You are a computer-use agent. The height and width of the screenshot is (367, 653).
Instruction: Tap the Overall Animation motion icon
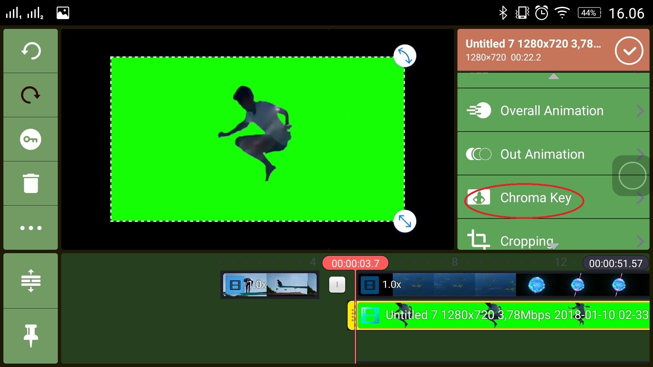click(x=479, y=110)
